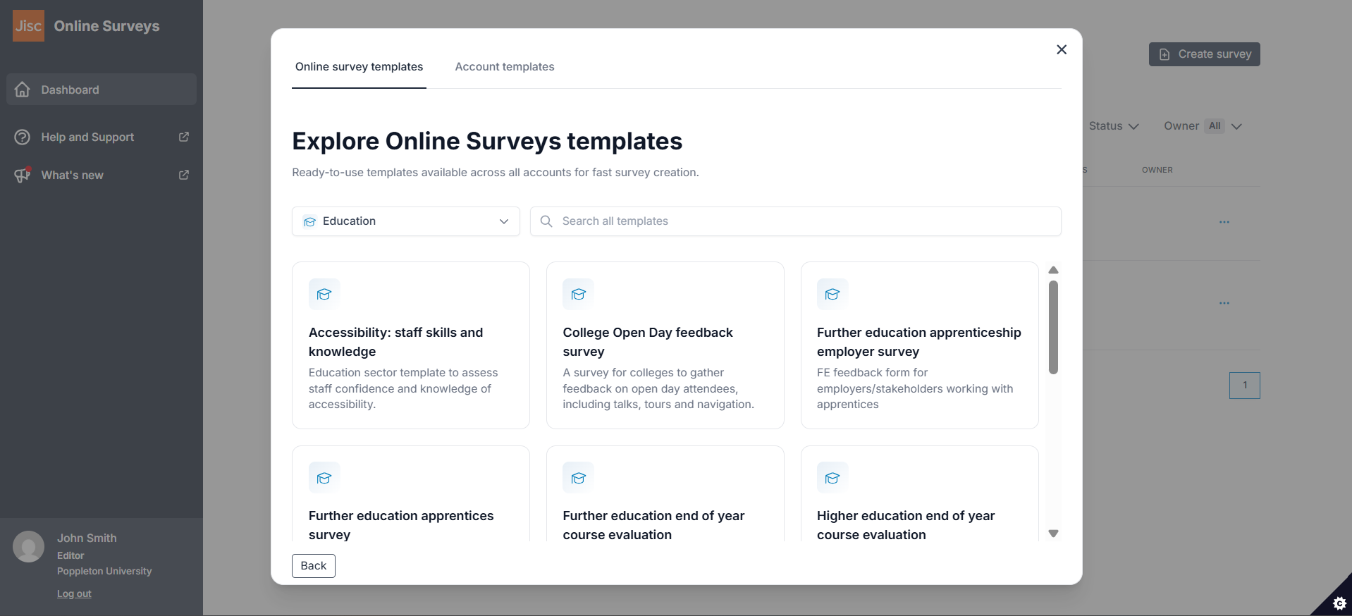The image size is (1352, 616).
Task: Click the scrollbar up arrow
Action: [1054, 270]
